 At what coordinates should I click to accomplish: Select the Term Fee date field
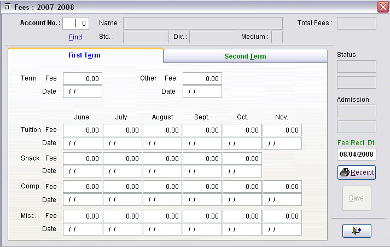(83, 91)
